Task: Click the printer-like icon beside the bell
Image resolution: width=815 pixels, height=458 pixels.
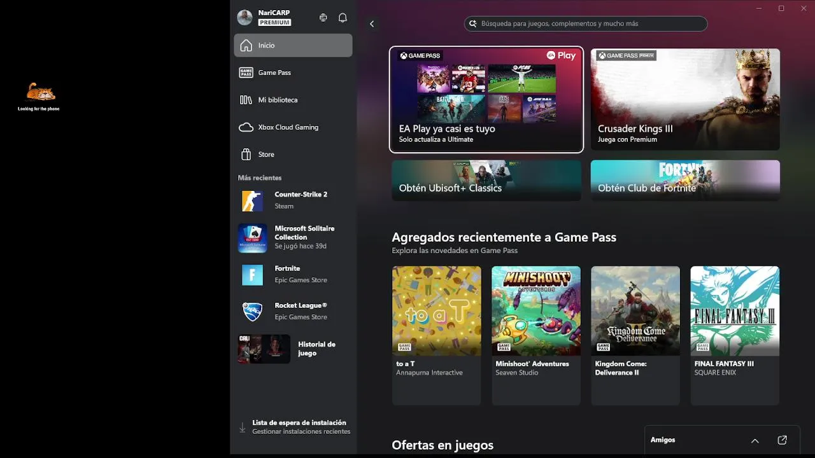Action: (x=323, y=18)
